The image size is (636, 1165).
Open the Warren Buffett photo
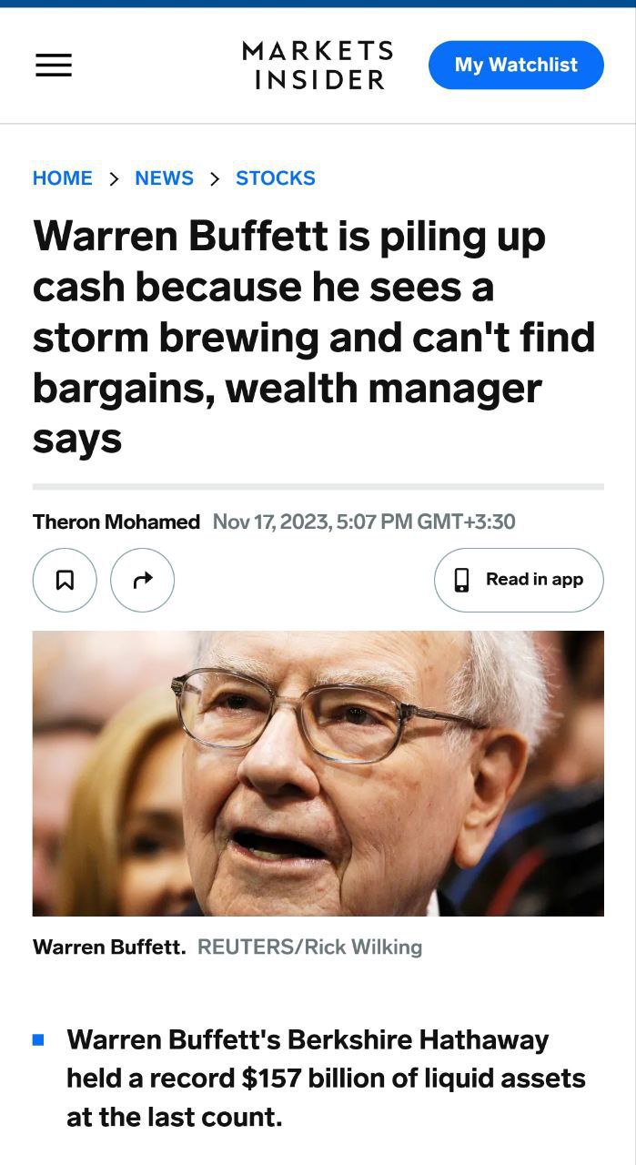click(x=318, y=773)
